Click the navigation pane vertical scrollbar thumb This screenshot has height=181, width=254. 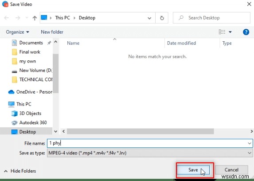pos(55,74)
